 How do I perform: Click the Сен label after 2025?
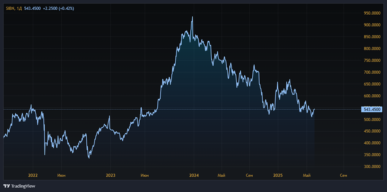click(343, 175)
